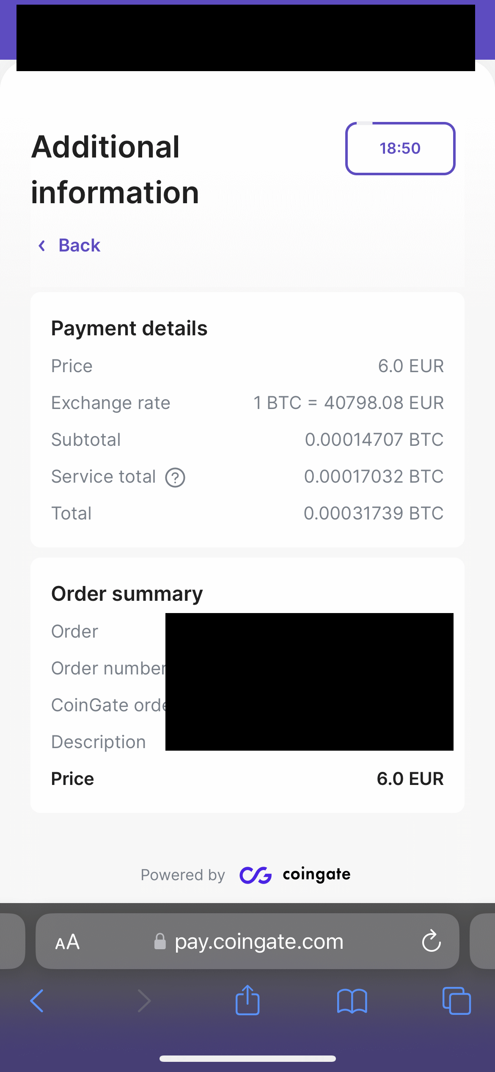Go Back to the previous payment step
This screenshot has width=495, height=1072.
[79, 246]
